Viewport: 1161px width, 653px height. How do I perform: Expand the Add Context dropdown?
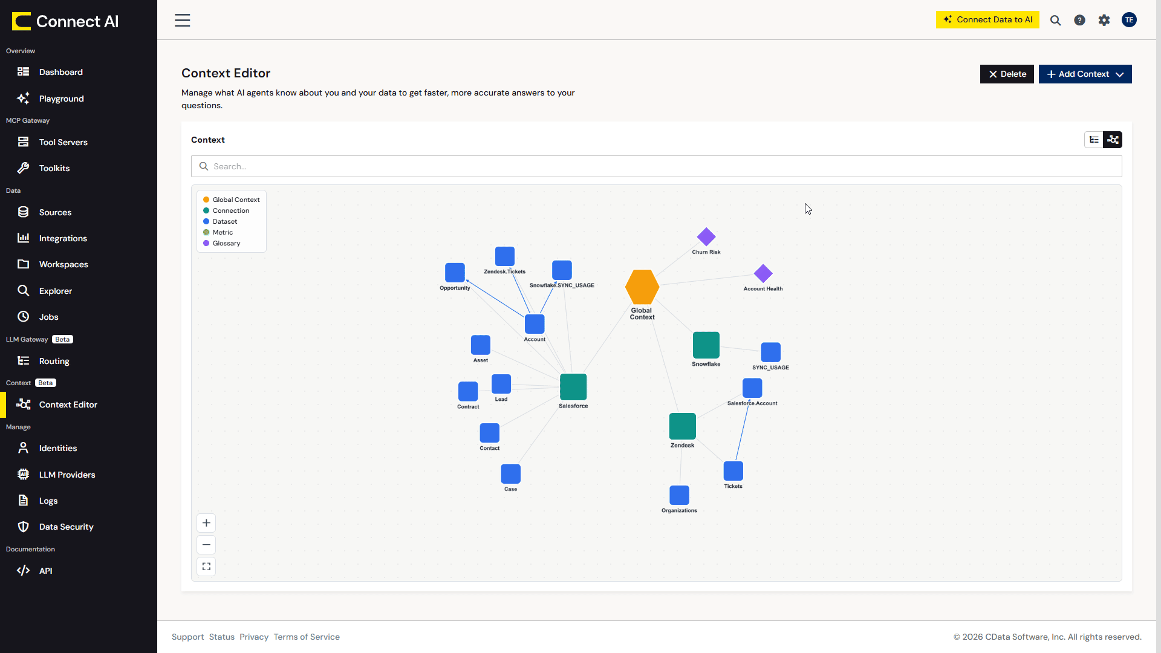tap(1085, 74)
